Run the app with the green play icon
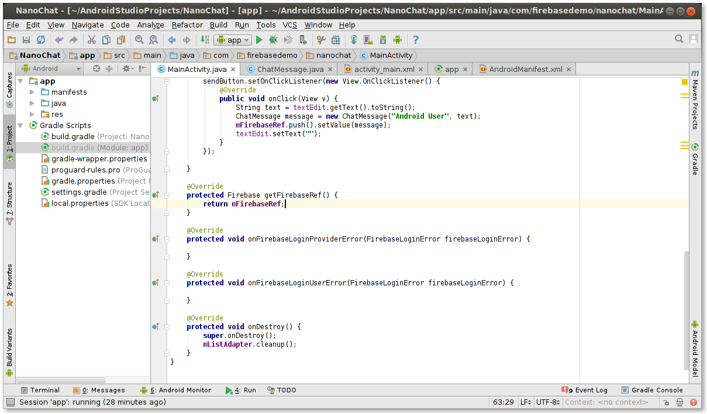 tap(259, 40)
